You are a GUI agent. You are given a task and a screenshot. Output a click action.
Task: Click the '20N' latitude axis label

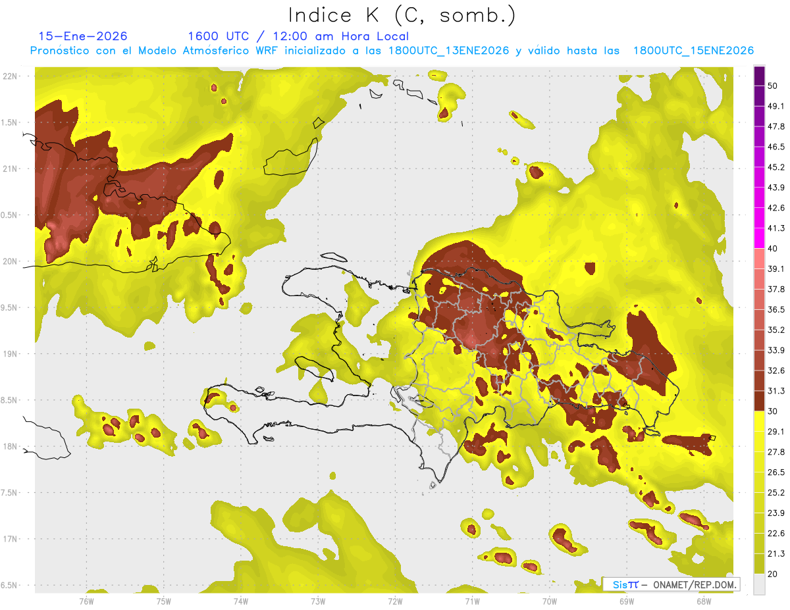[10, 261]
